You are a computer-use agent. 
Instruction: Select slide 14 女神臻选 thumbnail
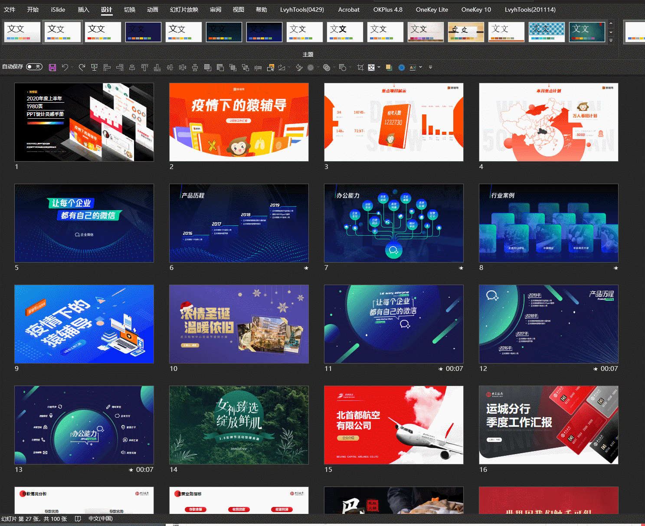[239, 425]
